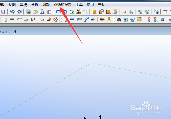Screen dimensions: 171x119
Task: Select the polygon cut red triangle tool
Action: (x=162, y=19)
